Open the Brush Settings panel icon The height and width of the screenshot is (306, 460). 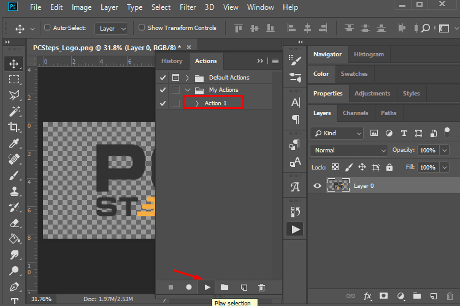295,61
